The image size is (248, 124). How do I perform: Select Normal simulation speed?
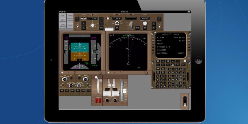click(70, 20)
